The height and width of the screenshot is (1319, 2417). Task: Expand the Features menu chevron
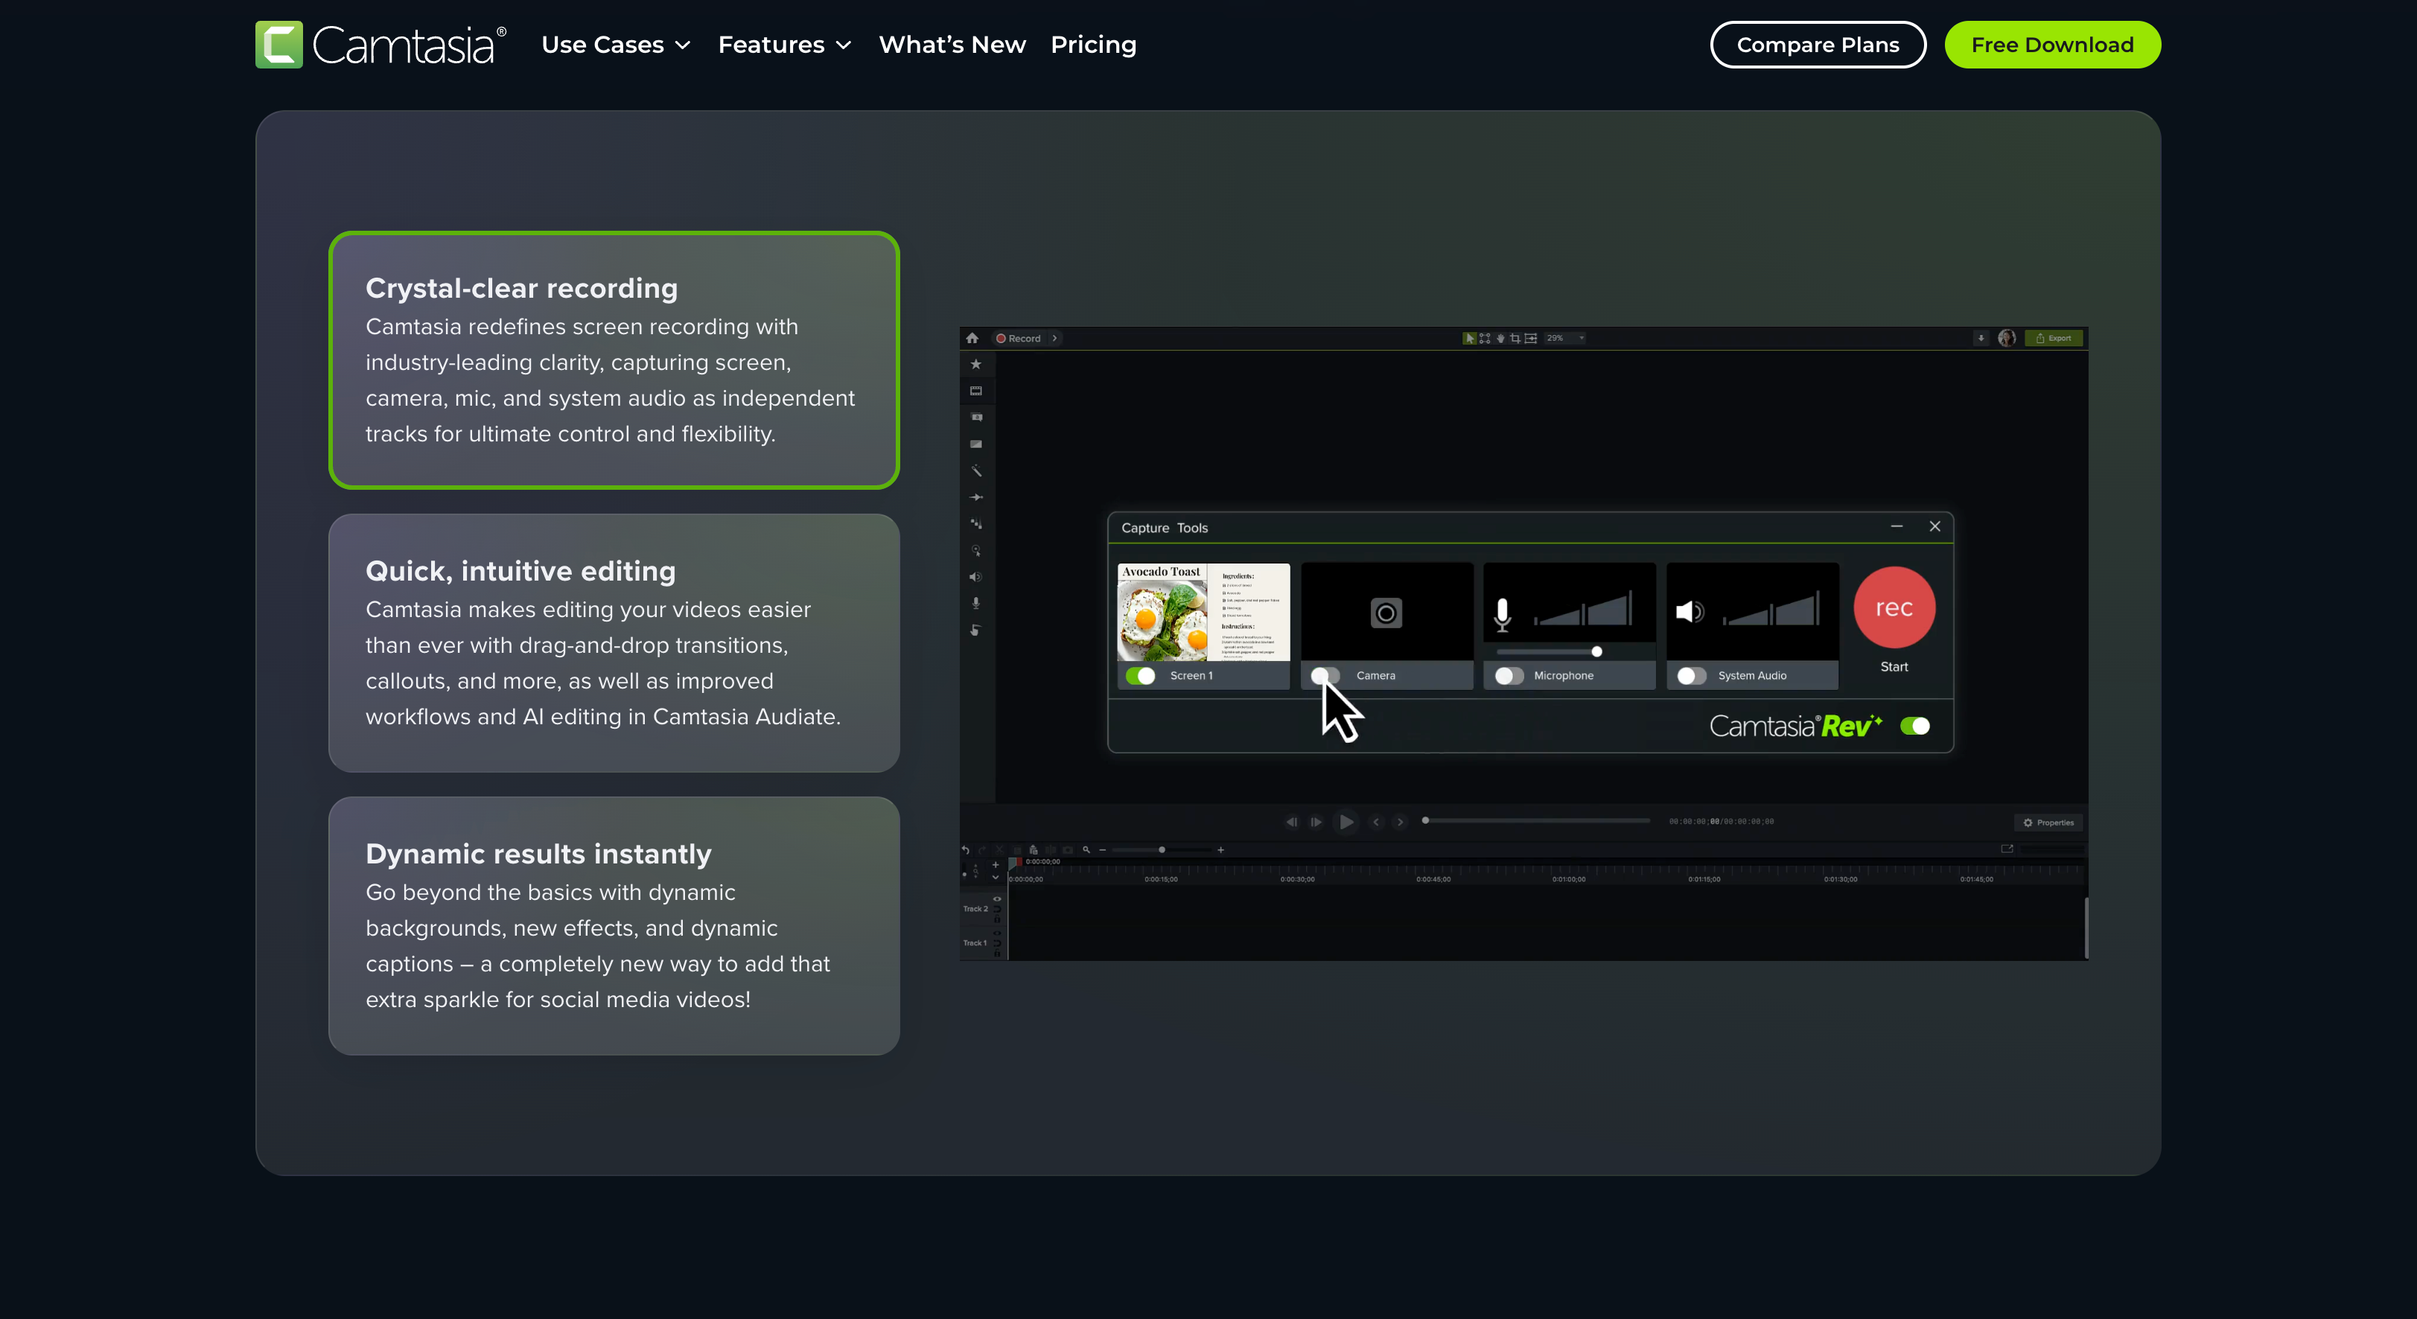click(844, 45)
